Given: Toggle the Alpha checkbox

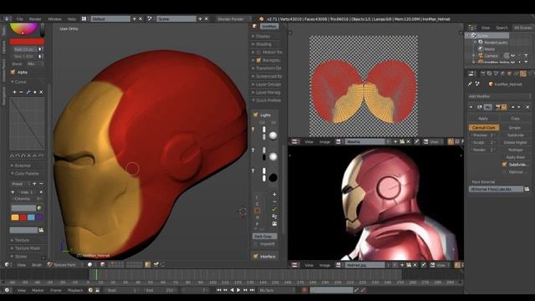Looking at the screenshot, I should pyautogui.click(x=13, y=72).
